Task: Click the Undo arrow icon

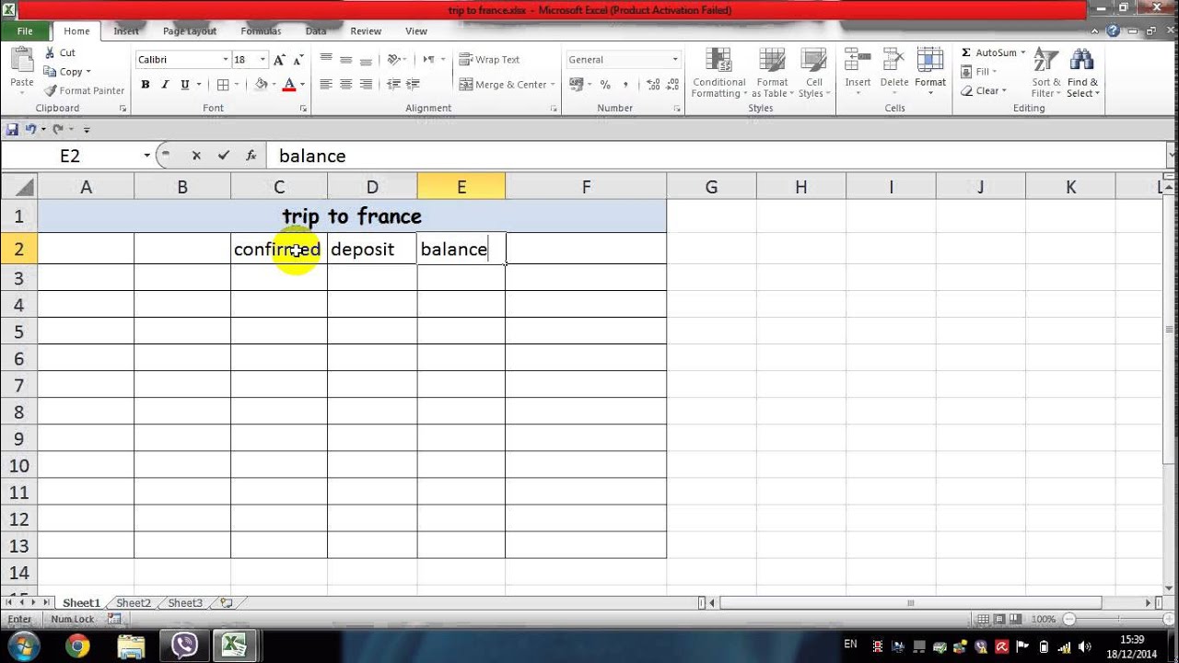Action: click(30, 130)
